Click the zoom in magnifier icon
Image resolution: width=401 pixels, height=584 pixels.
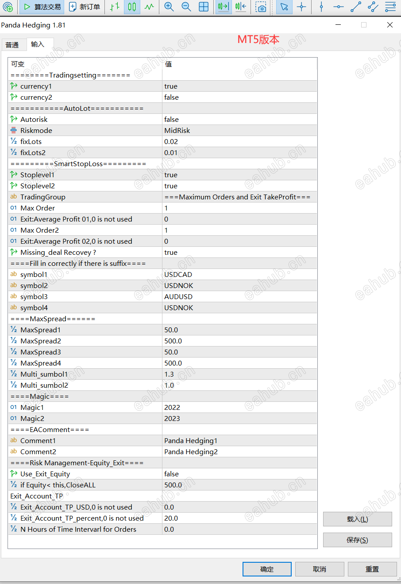(169, 7)
